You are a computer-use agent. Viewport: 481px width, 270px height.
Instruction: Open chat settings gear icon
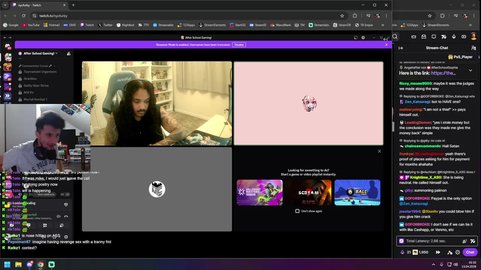(x=458, y=252)
